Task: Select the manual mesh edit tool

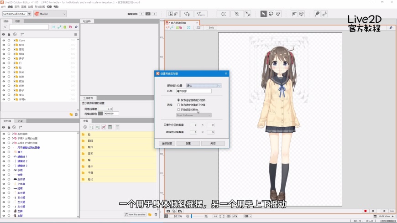Action: coord(187,14)
